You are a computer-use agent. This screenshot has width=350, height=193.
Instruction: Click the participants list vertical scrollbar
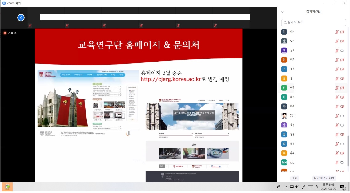click(348, 151)
